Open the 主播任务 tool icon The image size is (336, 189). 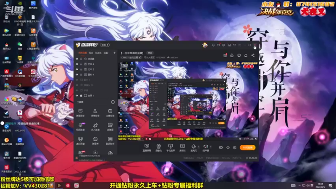pyautogui.click(x=110, y=113)
